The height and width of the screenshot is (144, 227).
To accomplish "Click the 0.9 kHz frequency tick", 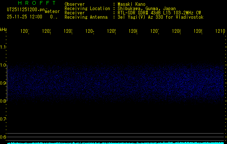I will pyautogui.click(x=3, y=83).
